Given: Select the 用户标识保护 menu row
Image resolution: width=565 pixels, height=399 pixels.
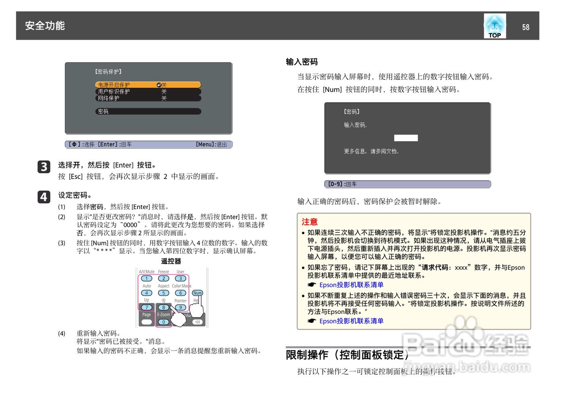Looking at the screenshot, I should (148, 92).
